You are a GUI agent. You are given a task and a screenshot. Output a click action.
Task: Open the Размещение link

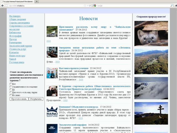coord(15,42)
